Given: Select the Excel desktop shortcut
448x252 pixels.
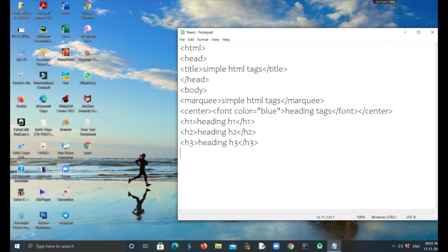Looking at the screenshot, I should [x=65, y=31].
